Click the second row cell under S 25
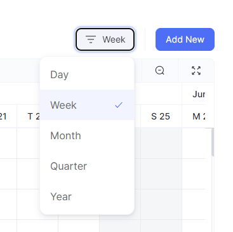This screenshot has height=232, width=233. coord(161,174)
